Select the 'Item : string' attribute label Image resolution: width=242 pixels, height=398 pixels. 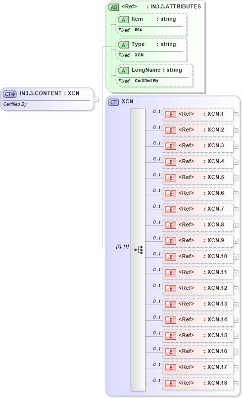click(x=153, y=19)
